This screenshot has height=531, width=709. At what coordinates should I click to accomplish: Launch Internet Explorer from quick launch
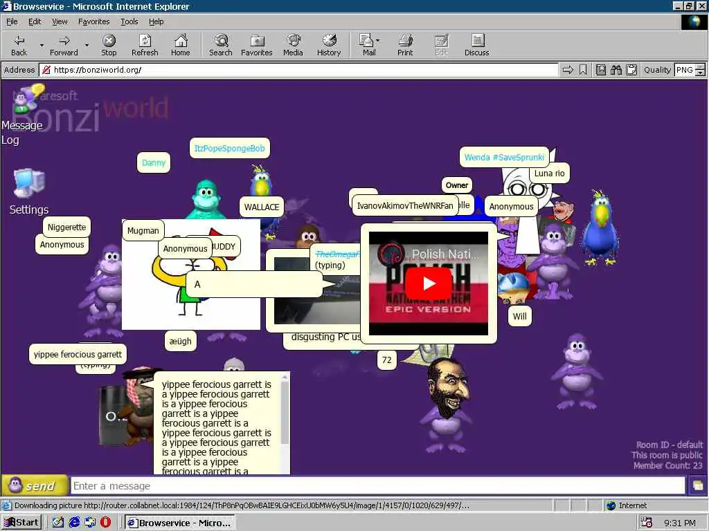[74, 523]
